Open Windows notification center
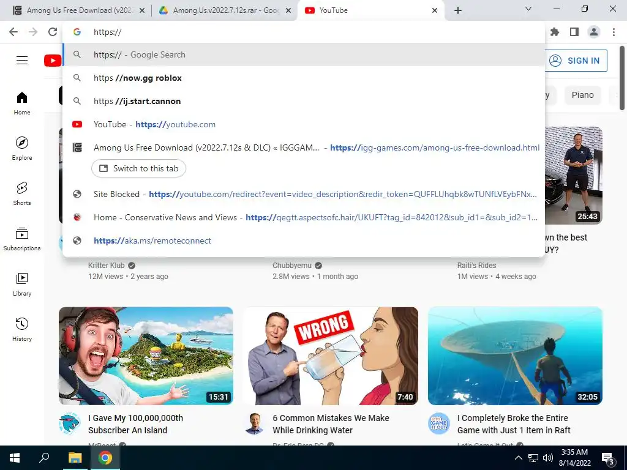 608,459
